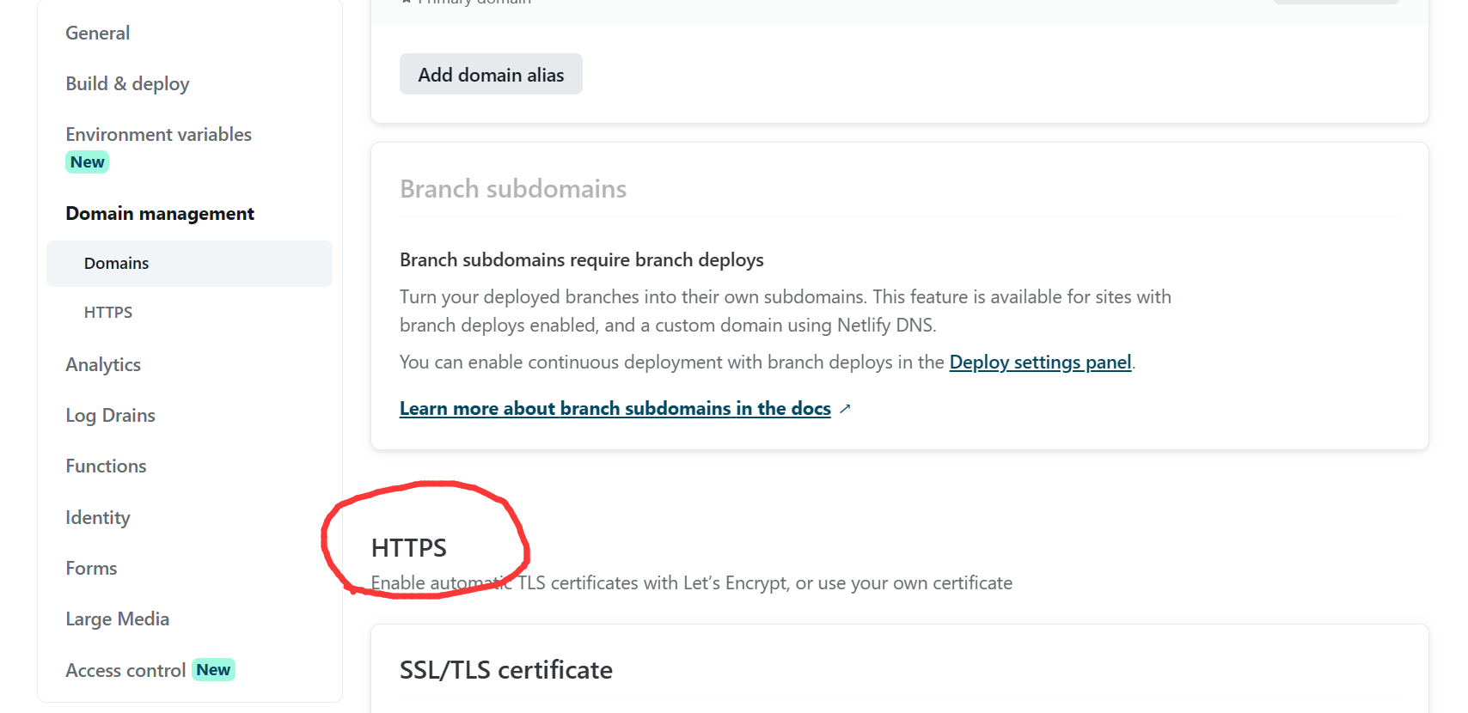Click the Add domain alias button
The image size is (1468, 713).
[491, 75]
